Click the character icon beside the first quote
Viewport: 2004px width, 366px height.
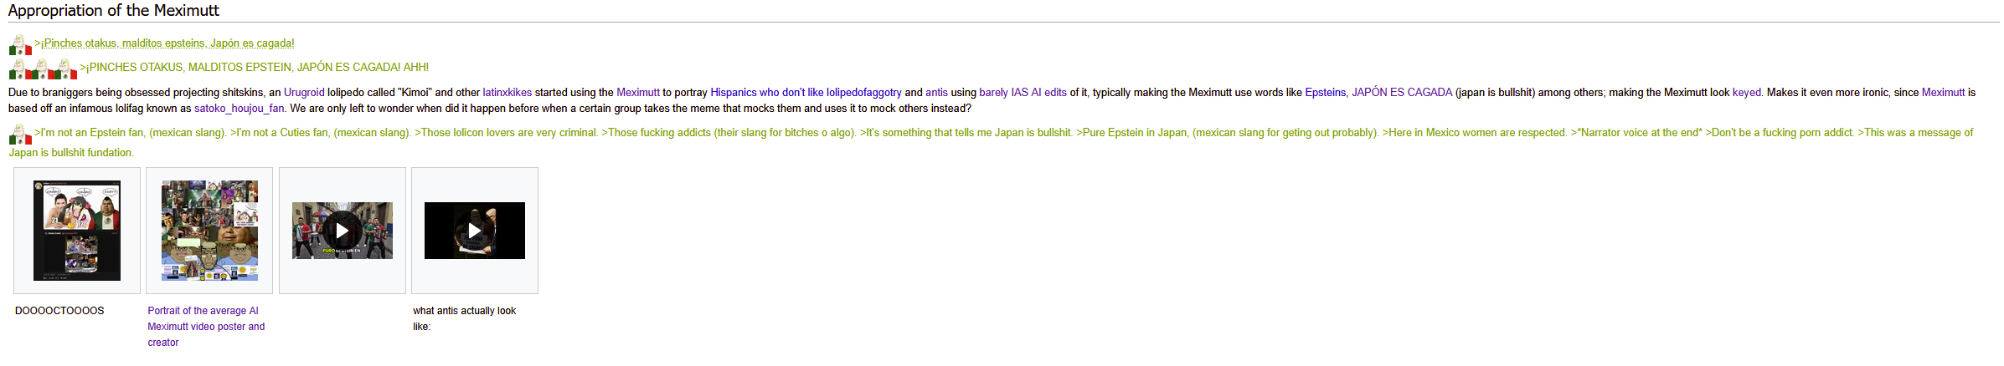20,44
